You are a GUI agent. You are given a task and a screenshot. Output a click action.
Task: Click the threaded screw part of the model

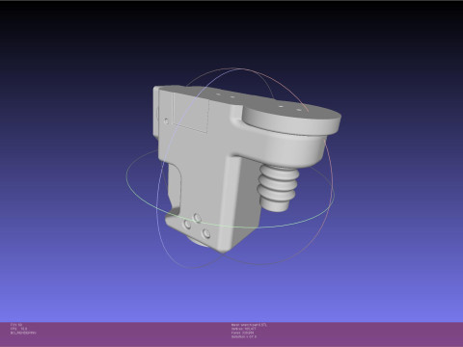(x=278, y=188)
